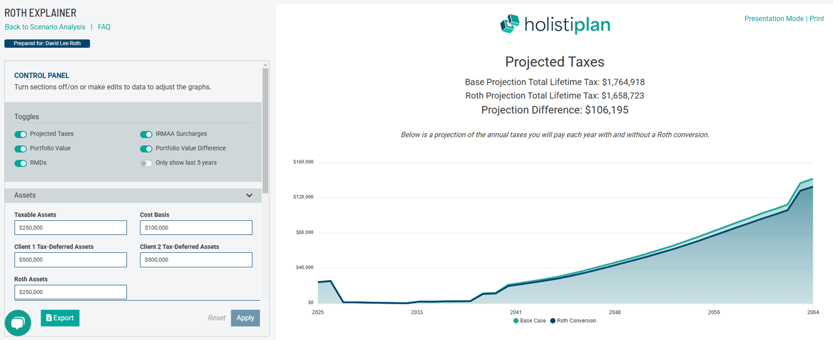833x340 pixels.
Task: Disable the Portfolio Value toggle
Action: [x=21, y=149]
